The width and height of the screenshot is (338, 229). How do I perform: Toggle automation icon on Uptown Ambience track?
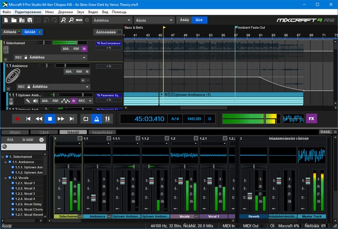[65, 100]
